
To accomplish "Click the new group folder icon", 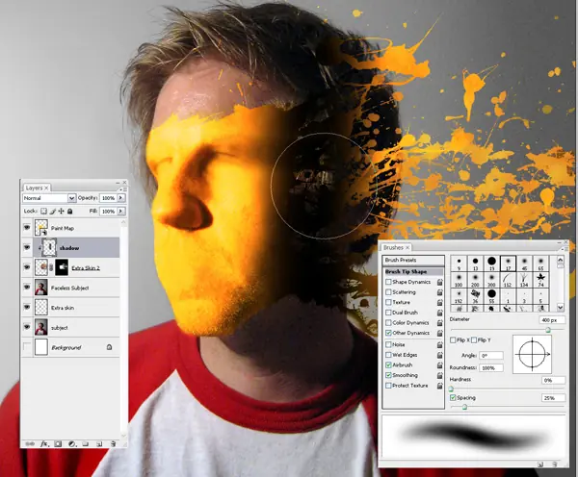I will coord(85,444).
